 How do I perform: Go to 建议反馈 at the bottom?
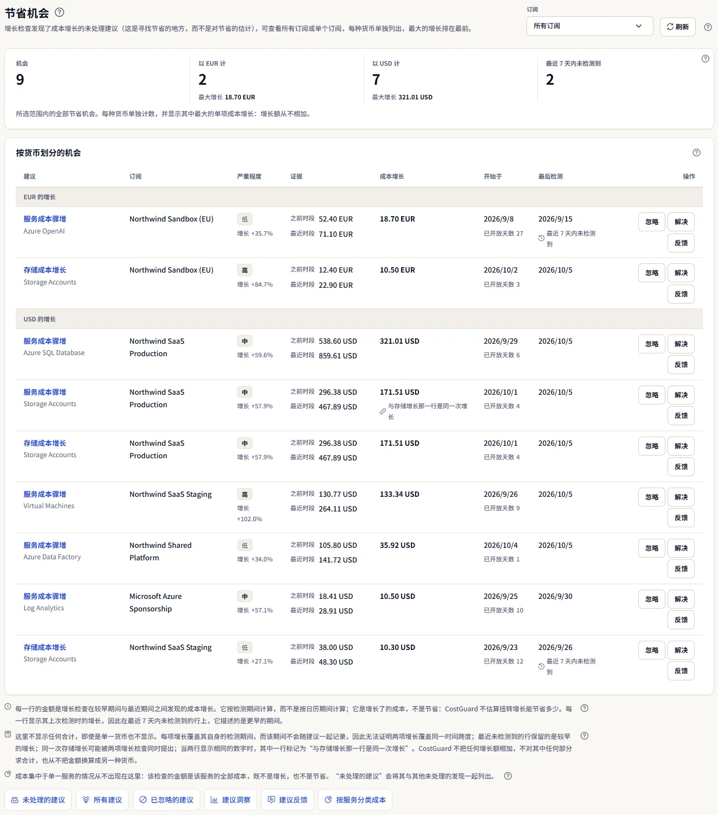[x=288, y=800]
